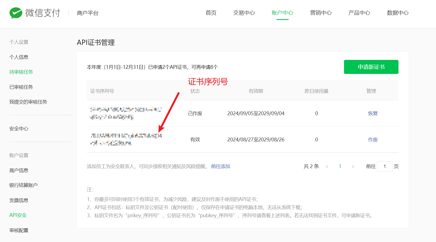Click the WeChat Pay logo icon
The height and width of the screenshot is (242, 436).
[16, 13]
